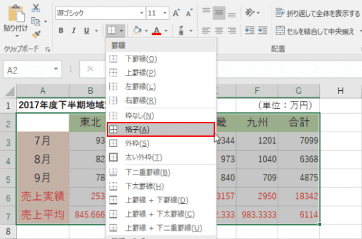362x239 pixels.
Task: Open the font size 11 dropdown
Action: [165, 13]
